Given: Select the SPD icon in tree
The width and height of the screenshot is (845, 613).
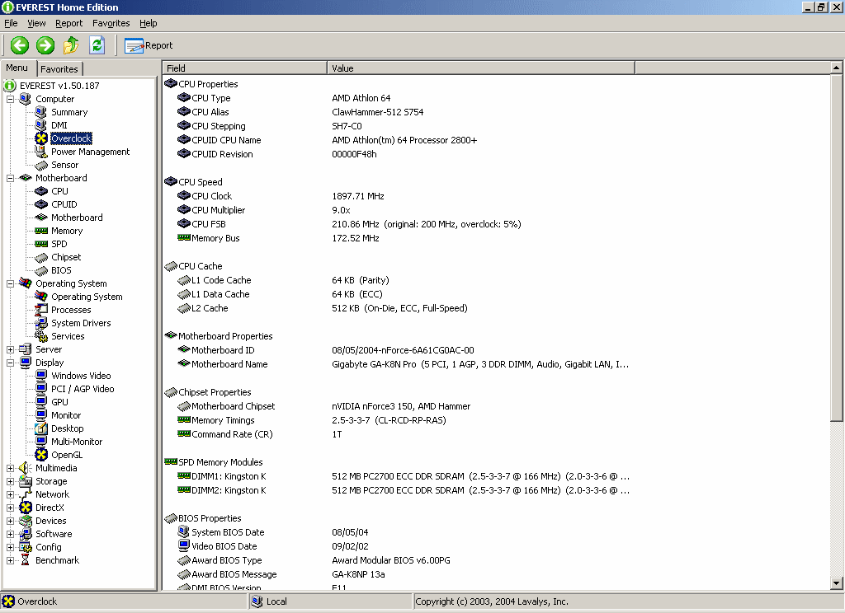Looking at the screenshot, I should click(41, 244).
